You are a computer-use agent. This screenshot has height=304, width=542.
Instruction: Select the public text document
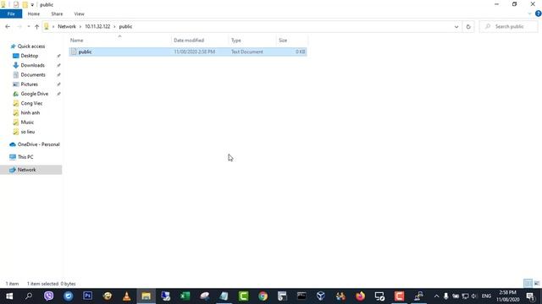(188, 52)
